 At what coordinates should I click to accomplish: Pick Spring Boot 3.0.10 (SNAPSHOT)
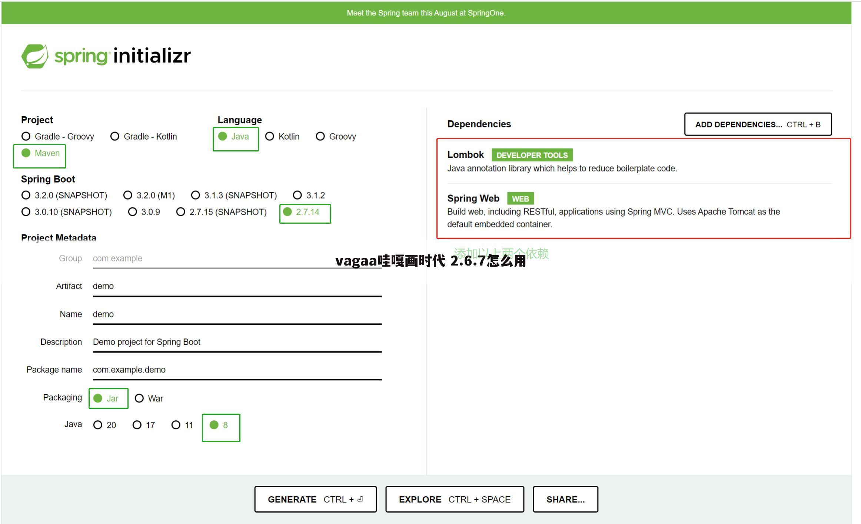tap(66, 212)
